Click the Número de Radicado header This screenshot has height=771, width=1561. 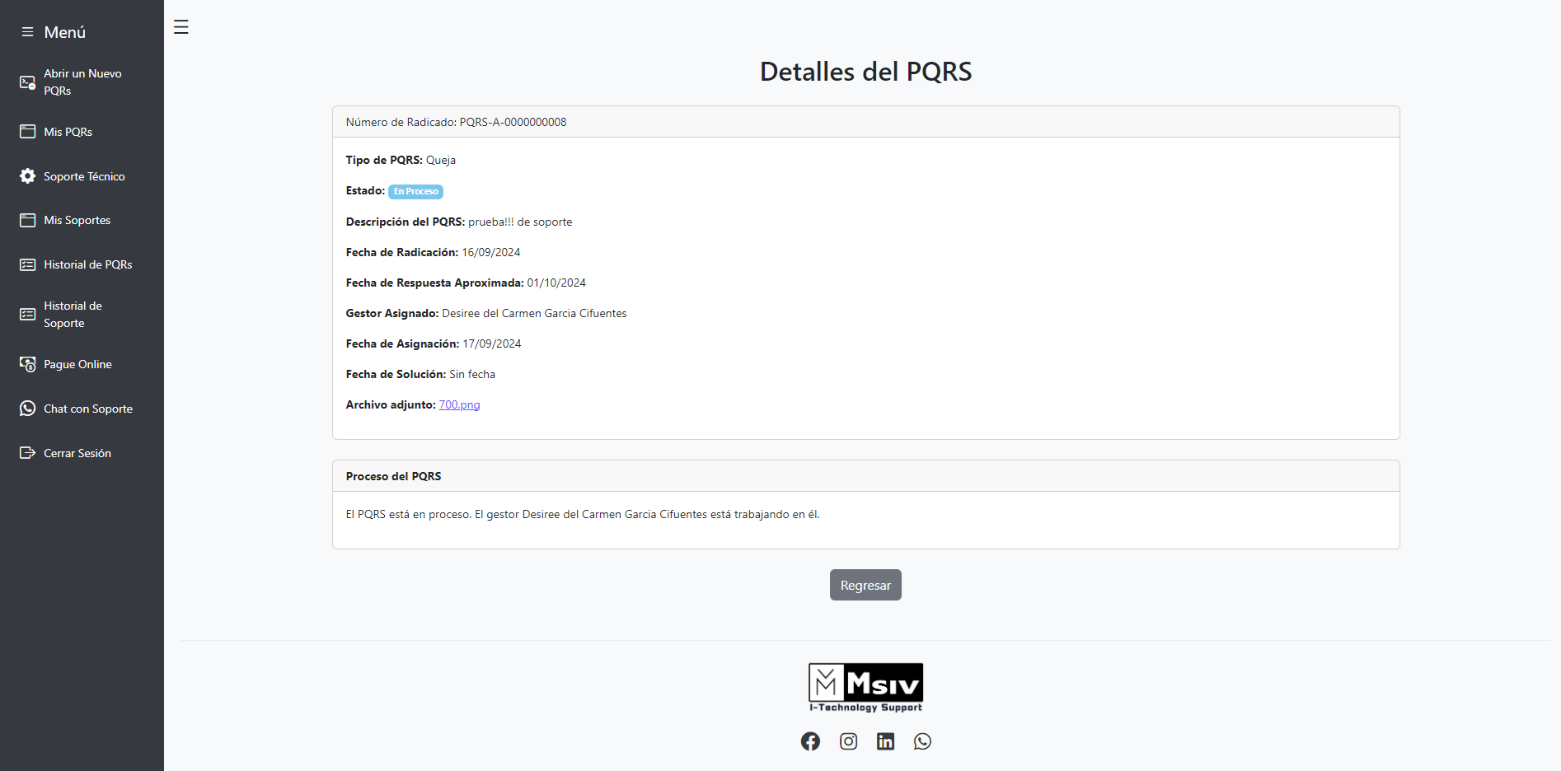(456, 122)
